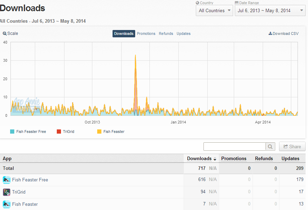
Task: Click the Fish Feaster Free app icon
Action: pyautogui.click(x=7, y=180)
